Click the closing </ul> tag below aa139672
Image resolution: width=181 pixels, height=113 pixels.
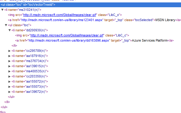tap(11, 97)
